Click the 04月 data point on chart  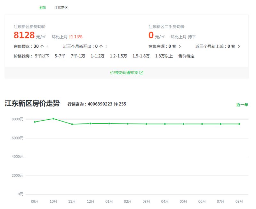165,124
